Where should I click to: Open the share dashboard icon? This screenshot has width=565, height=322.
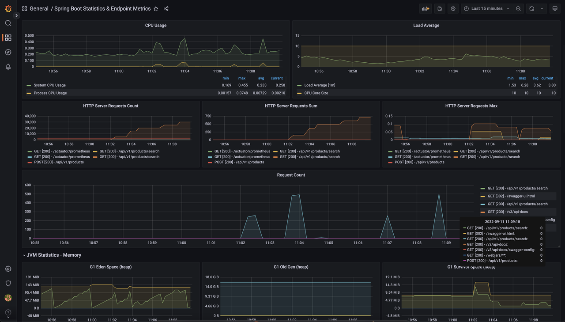point(166,8)
